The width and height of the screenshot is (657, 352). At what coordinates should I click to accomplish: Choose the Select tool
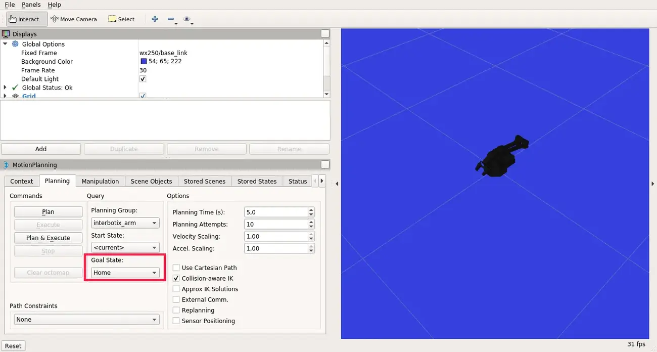point(121,19)
